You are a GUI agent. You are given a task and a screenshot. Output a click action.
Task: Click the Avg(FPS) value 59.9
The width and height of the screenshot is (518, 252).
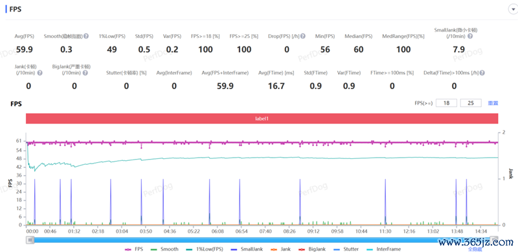coord(25,50)
